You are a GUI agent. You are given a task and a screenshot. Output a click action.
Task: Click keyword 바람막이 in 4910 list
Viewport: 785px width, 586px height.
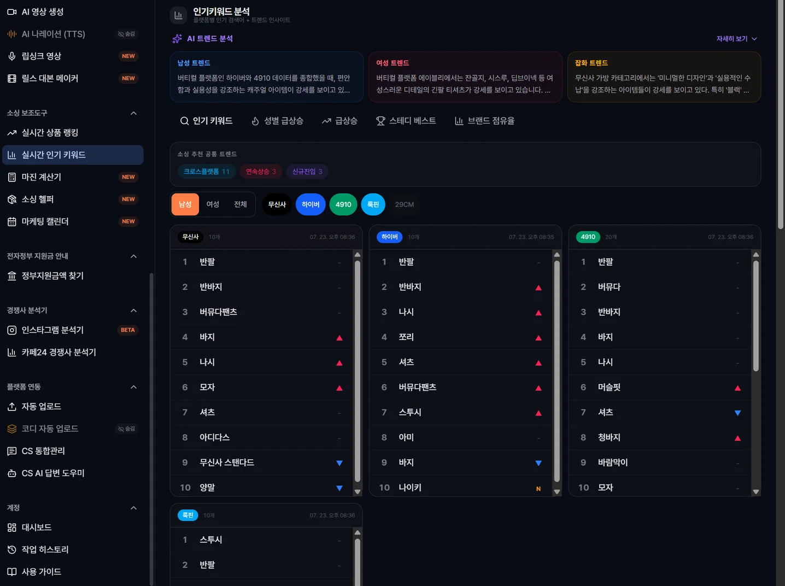tap(613, 463)
